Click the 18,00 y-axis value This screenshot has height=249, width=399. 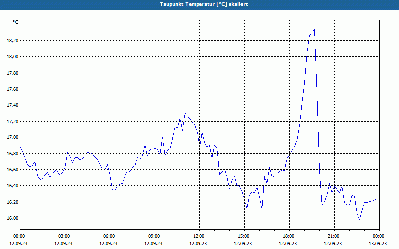pos(14,57)
